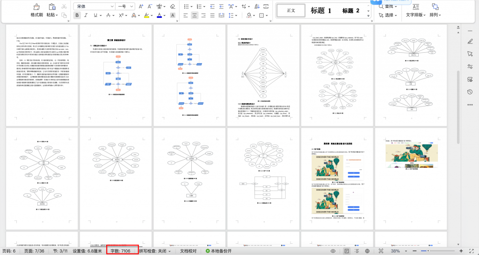Image resolution: width=479 pixels, height=255 pixels.
Task: Apply the 正文 body text style
Action: click(291, 11)
